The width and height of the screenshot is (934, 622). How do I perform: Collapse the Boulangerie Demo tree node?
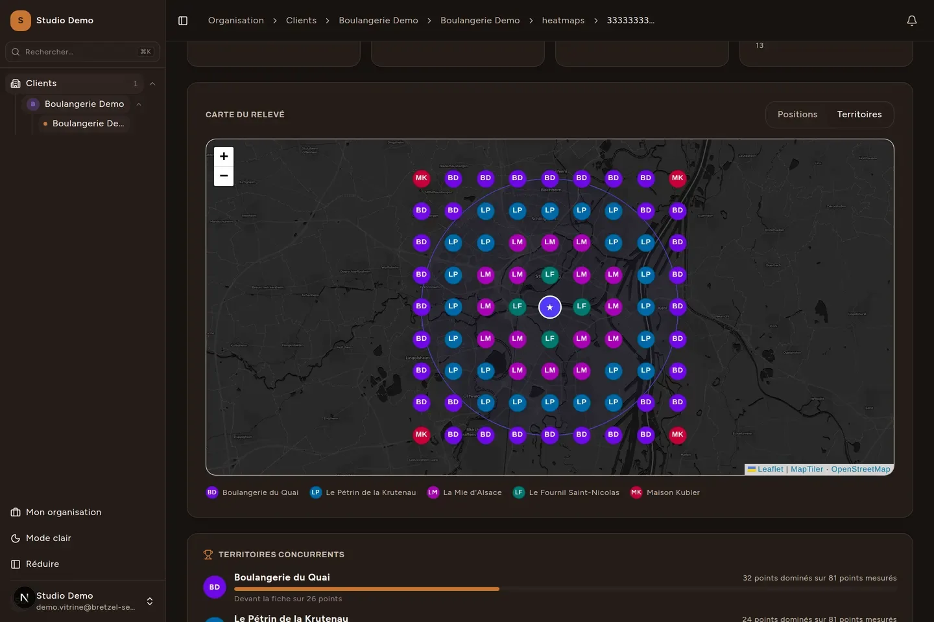(x=139, y=104)
